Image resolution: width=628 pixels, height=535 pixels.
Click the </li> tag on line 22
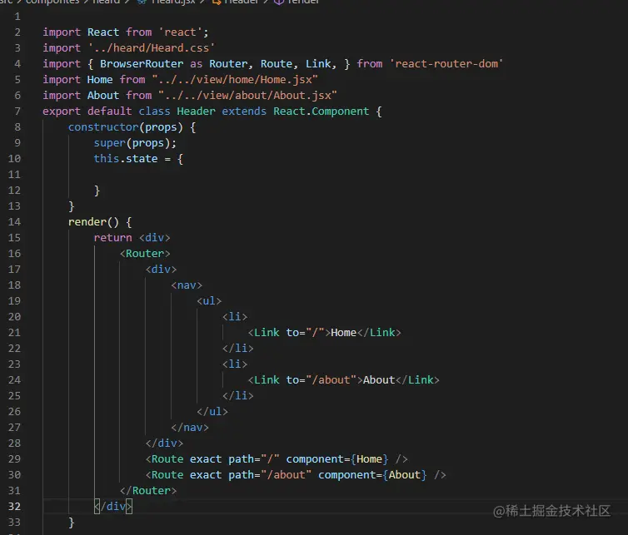[x=238, y=348]
